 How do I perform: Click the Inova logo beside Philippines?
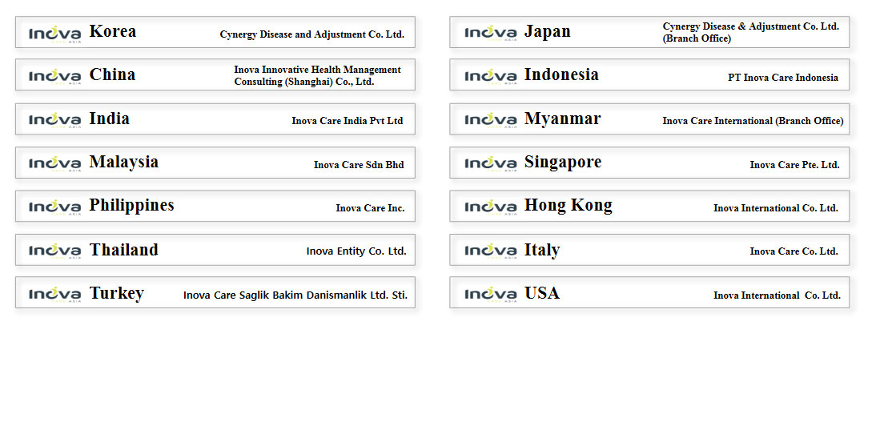(54, 207)
